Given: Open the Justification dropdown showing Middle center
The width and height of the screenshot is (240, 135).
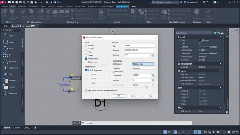Looking at the screenshot, I should [143, 64].
